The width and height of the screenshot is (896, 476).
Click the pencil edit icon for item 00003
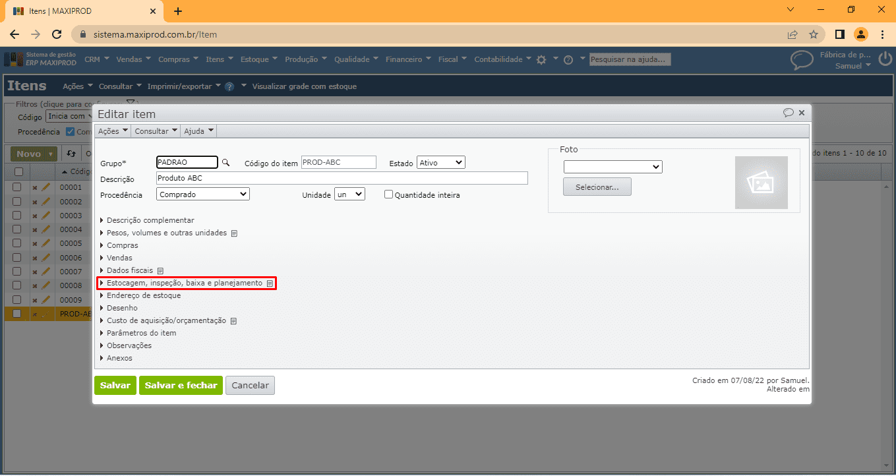coord(46,216)
